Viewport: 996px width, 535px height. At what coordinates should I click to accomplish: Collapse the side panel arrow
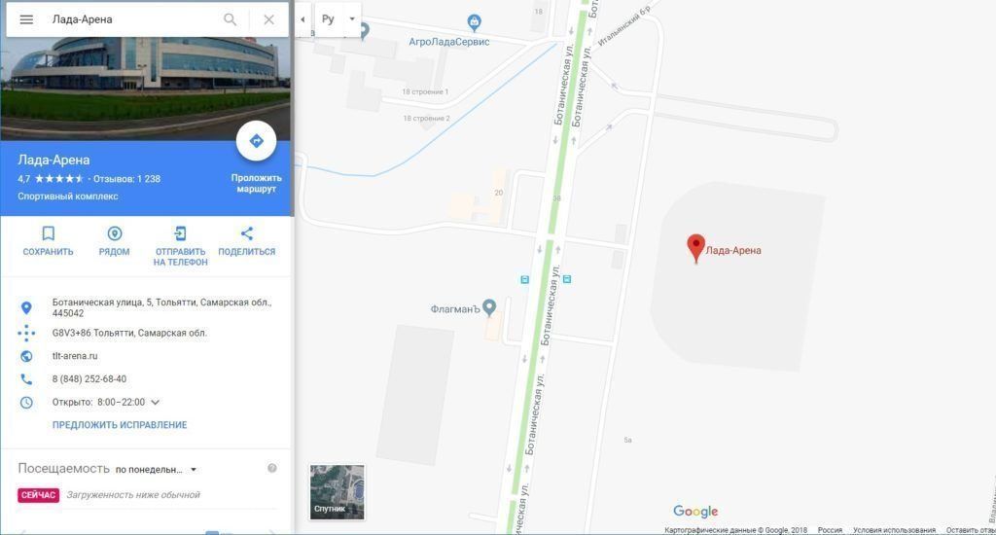coord(302,19)
